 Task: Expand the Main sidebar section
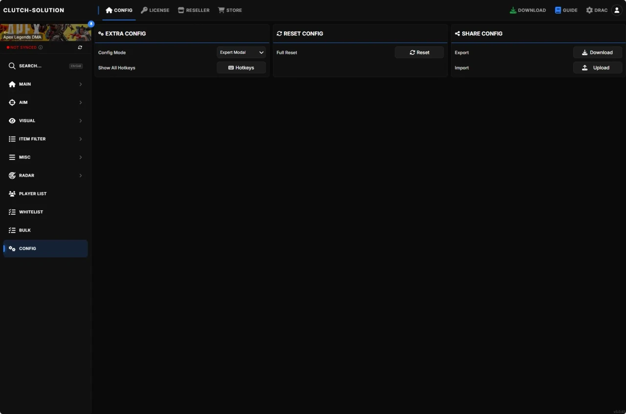pos(12,84)
